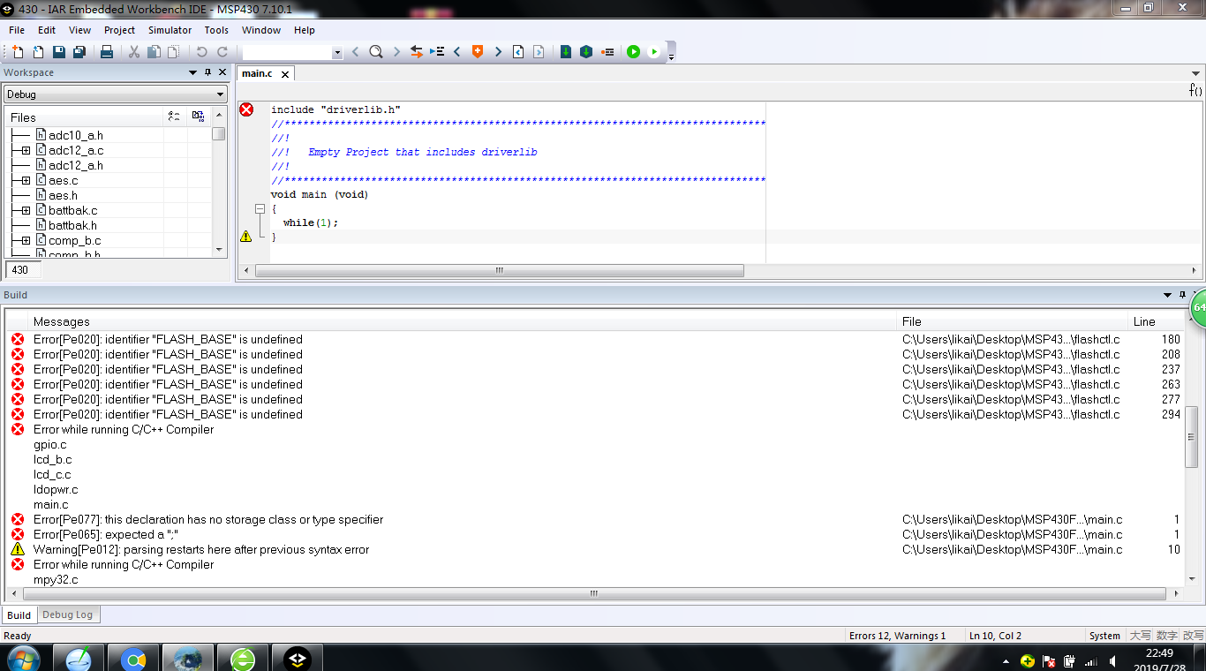Click the Messages column header
Image resolution: width=1206 pixels, height=671 pixels.
[464, 321]
